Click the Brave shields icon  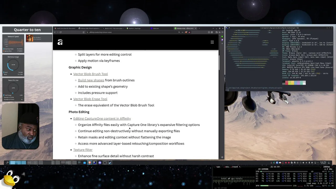tap(186, 32)
